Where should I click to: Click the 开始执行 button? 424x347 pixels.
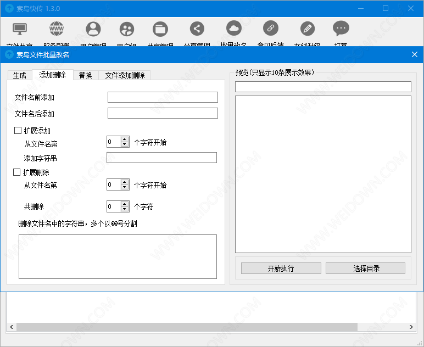281,268
